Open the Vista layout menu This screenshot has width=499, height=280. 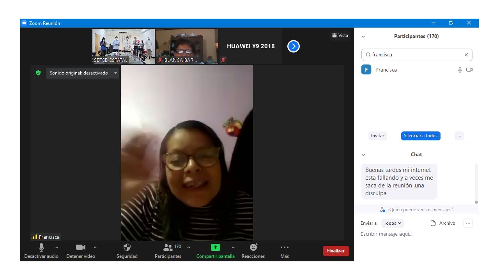click(x=340, y=35)
